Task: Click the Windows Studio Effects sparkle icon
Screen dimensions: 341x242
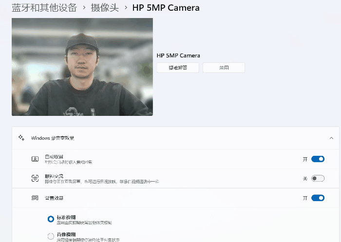Action: [x=21, y=138]
